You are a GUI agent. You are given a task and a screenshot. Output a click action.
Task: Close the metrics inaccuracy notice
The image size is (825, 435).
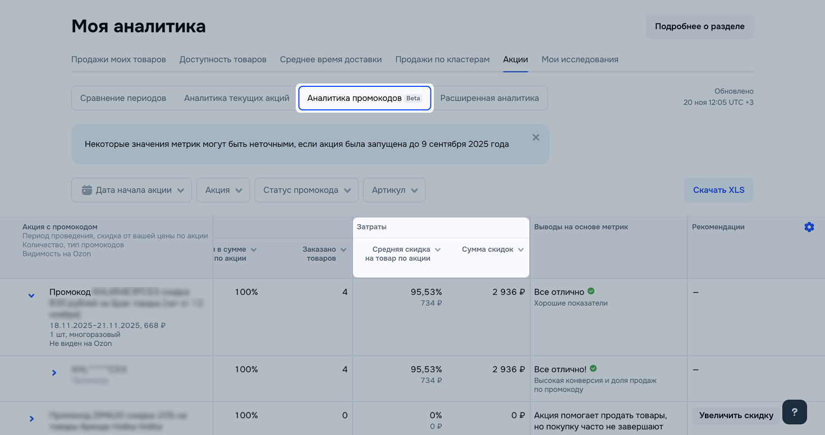click(535, 137)
